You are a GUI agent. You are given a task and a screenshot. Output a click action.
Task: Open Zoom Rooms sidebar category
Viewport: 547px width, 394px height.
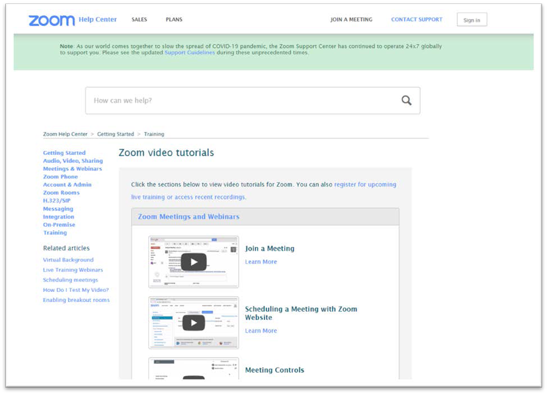[x=61, y=193]
